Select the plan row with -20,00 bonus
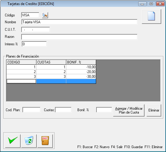The height and width of the screenshot is (152, 166). tap(51, 72)
